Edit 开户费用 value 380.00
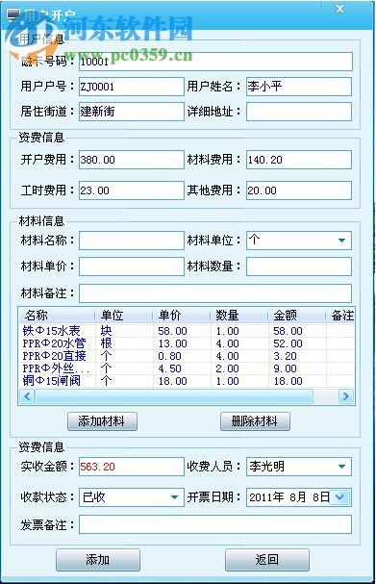Image resolution: width=376 pixels, height=584 pixels. point(132,160)
